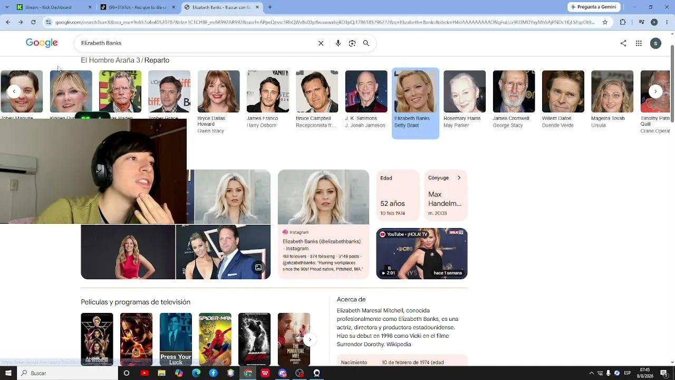Start a voice search with the microphone
The height and width of the screenshot is (380, 675).
click(x=338, y=43)
